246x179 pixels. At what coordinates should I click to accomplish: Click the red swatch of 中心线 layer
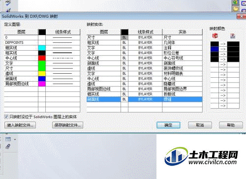42,58
